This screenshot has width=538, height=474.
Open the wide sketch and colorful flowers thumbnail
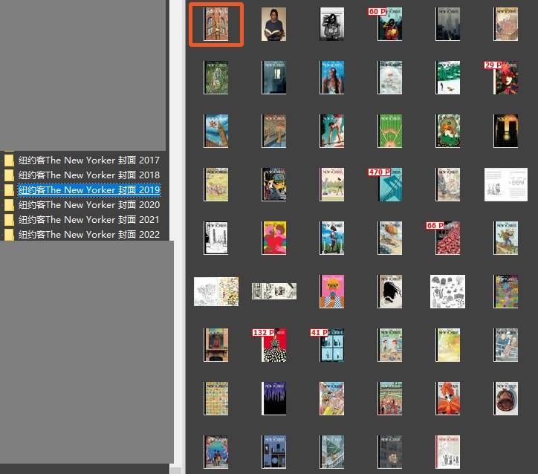point(216,291)
